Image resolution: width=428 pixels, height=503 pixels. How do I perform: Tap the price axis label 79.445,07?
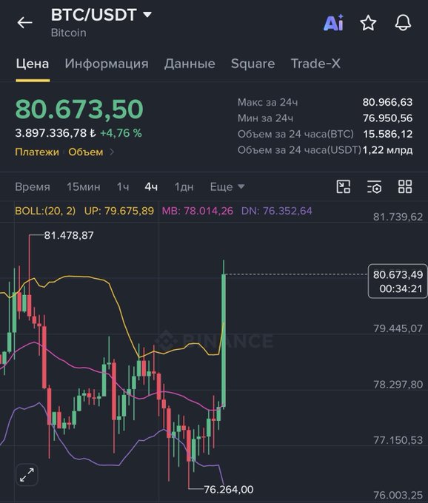click(398, 328)
